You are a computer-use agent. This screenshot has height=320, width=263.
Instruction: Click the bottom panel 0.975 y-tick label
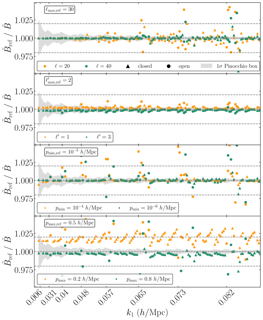tap(24, 270)
